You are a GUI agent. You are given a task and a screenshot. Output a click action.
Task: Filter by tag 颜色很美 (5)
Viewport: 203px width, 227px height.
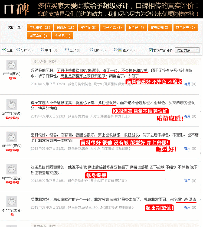click(x=185, y=28)
